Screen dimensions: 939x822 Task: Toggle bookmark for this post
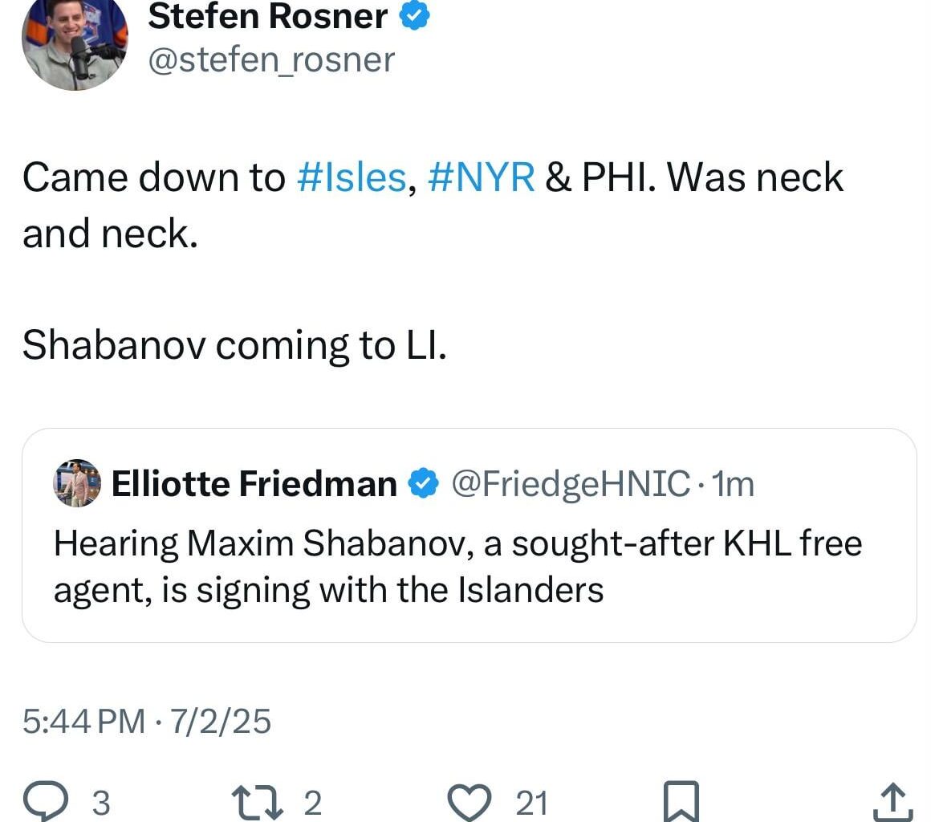[681, 799]
